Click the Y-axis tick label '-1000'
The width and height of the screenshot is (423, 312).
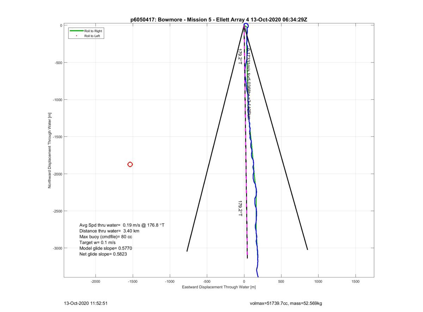(57, 100)
